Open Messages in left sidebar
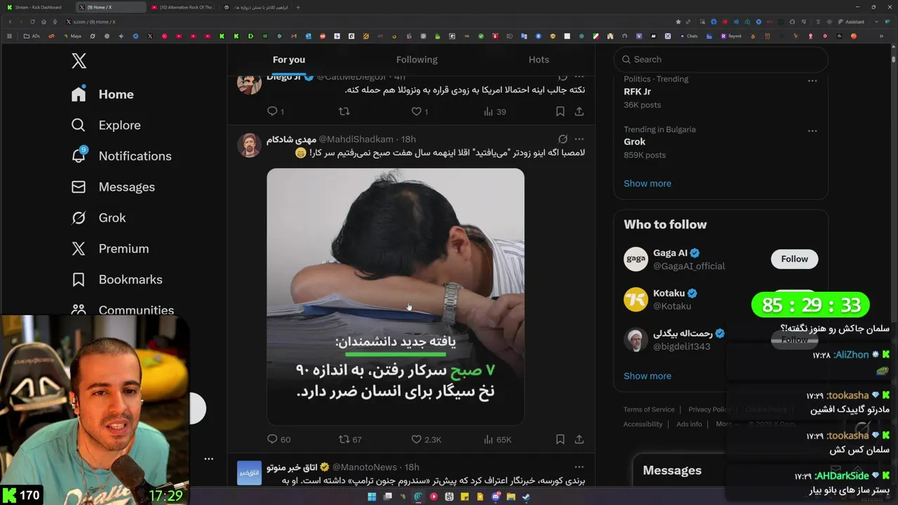 pyautogui.click(x=113, y=187)
